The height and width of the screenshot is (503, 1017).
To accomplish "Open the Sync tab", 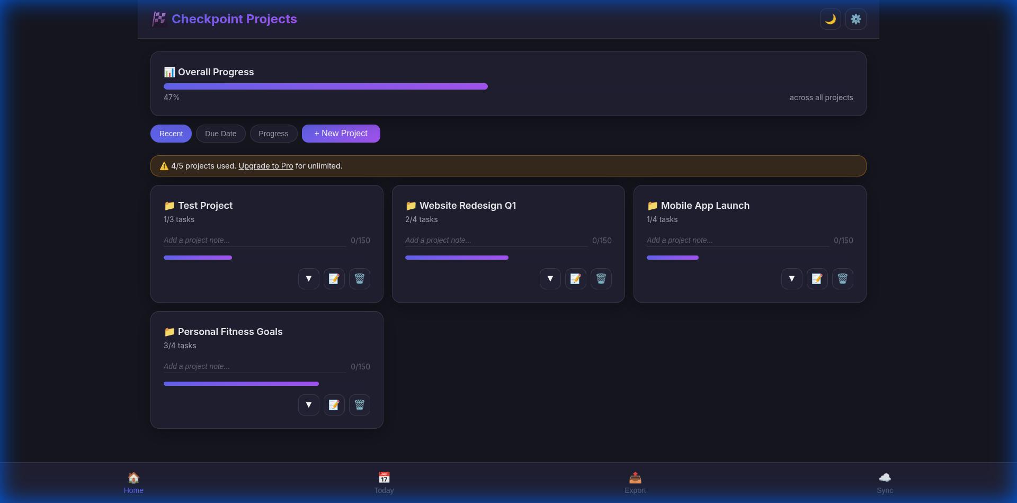I will [x=885, y=483].
